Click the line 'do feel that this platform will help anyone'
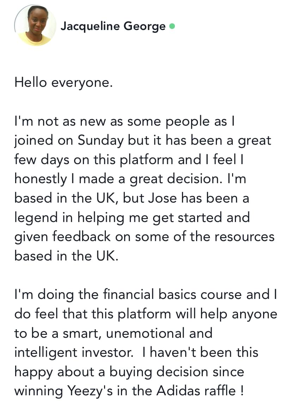Image resolution: width=292 pixels, height=402 pixels. point(146,314)
